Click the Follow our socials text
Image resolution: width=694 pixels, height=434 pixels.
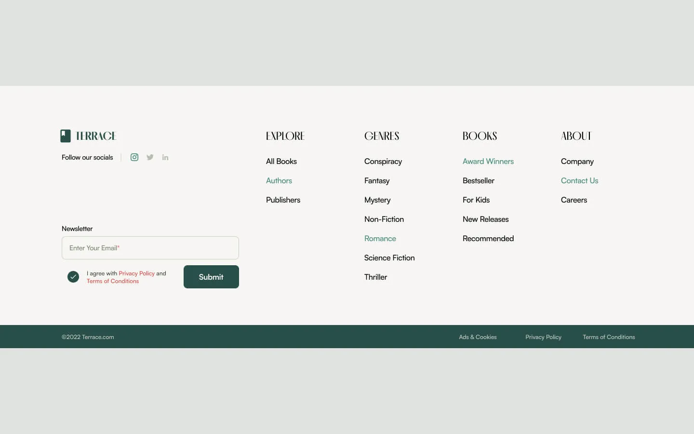tap(87, 157)
